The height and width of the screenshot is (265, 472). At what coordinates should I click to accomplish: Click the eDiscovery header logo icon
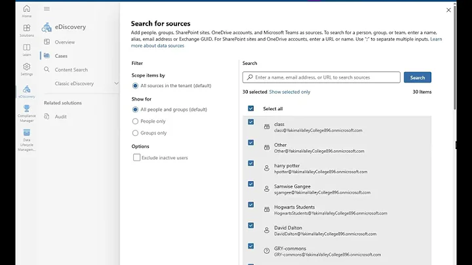coord(47,27)
